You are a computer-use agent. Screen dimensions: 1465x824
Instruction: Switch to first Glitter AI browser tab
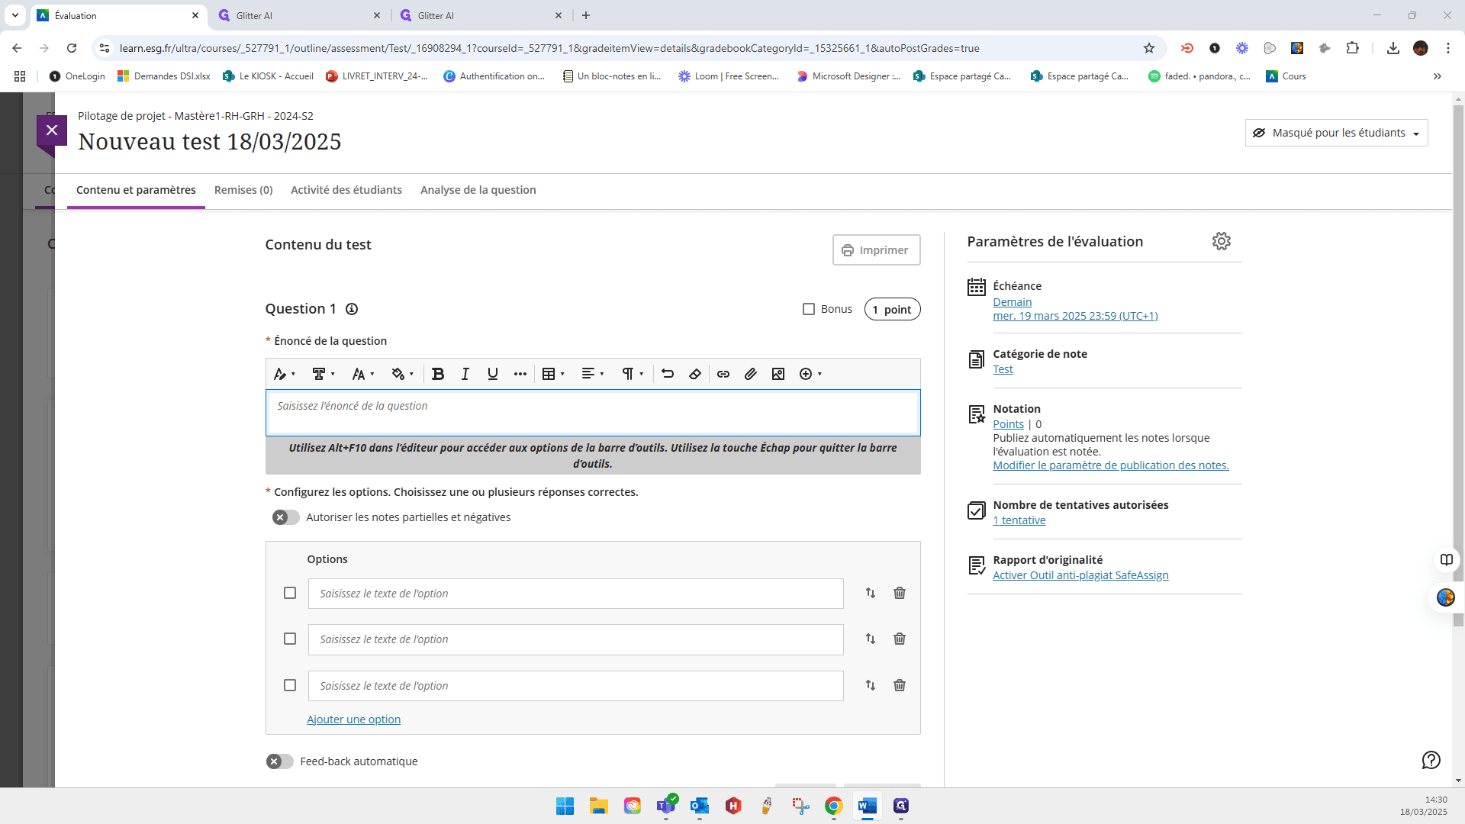(x=299, y=15)
